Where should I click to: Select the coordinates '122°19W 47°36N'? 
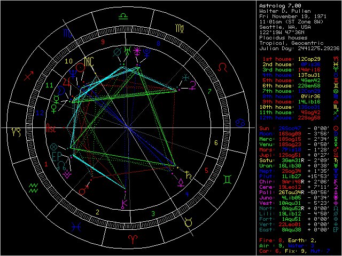282,33
